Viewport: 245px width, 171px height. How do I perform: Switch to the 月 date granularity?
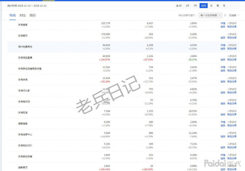224,6
